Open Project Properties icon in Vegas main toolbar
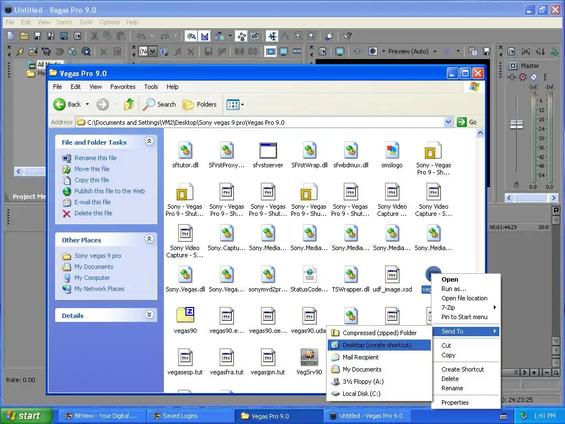This screenshot has height=424, width=565. 77,36
